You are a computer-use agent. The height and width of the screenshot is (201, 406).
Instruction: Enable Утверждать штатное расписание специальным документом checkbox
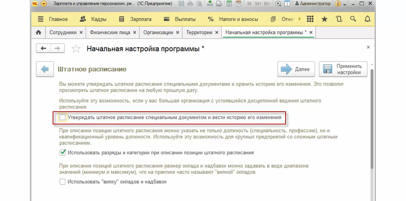pyautogui.click(x=63, y=117)
